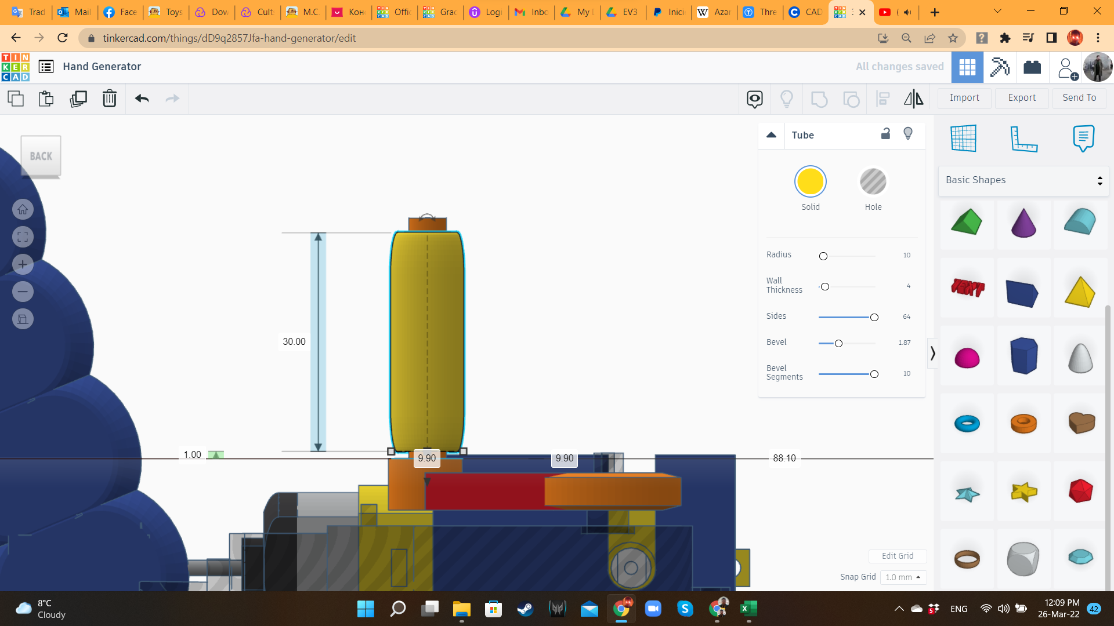
Task: Open the Basic Shapes library dropdown
Action: [x=1023, y=180]
